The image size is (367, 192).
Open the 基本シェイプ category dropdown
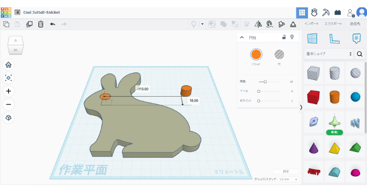click(329, 54)
